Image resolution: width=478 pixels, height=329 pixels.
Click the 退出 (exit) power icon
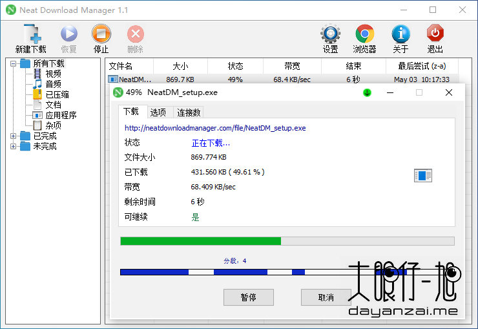tap(435, 33)
